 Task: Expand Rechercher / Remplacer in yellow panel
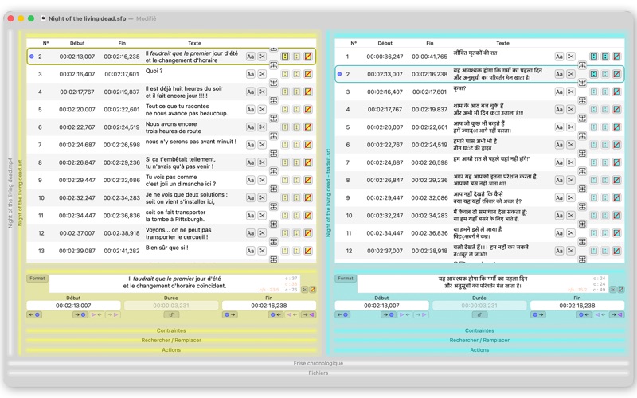(171, 341)
